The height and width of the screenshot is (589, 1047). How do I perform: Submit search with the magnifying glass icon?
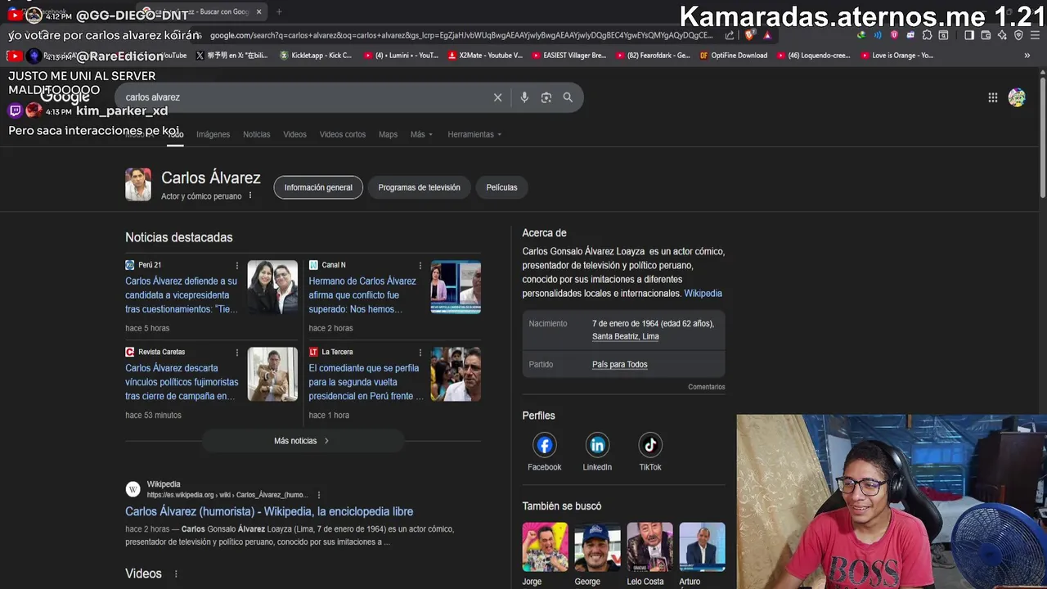(568, 97)
